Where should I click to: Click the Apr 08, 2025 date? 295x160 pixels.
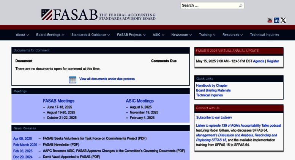point(22,139)
